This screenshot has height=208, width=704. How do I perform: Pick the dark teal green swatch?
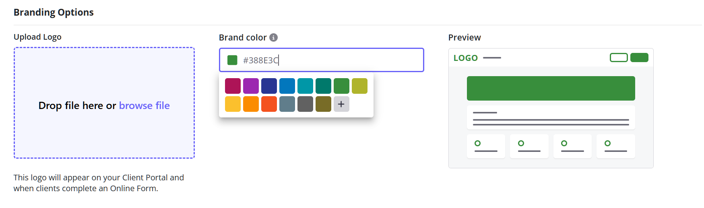point(323,86)
